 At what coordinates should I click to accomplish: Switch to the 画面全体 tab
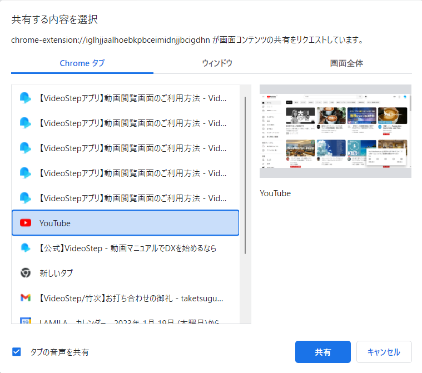tap(346, 63)
